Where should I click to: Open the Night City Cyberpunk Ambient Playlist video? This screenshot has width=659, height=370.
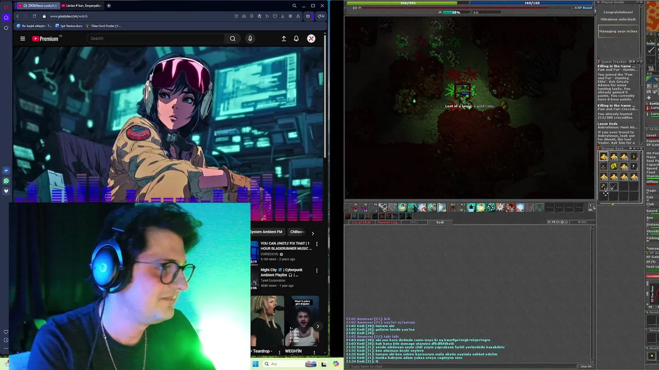coord(281,272)
